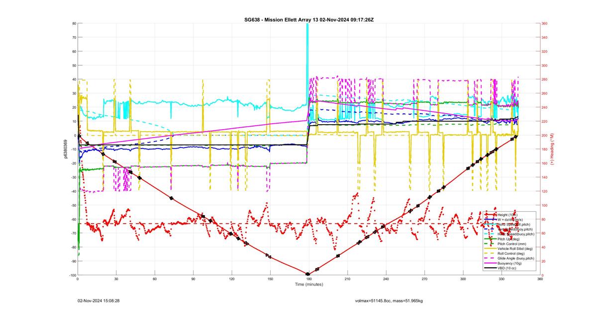Viewport: 597px width, 309px height.
Task: Click the x-axis tick label '180'
Action: point(309,279)
